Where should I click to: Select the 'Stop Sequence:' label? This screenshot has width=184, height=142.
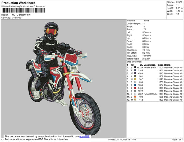tap(134, 62)
